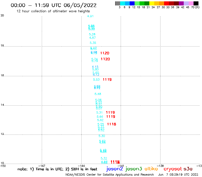Click the 5.62 wave height reading
This screenshot has height=177, width=202.
pyautogui.click(x=100, y=120)
